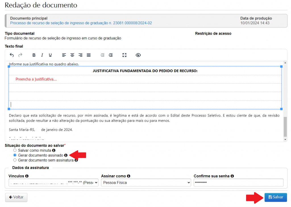Center align the text in editor

coord(72,55)
